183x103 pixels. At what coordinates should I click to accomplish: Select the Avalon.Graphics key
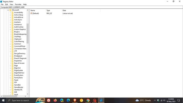point(20,29)
